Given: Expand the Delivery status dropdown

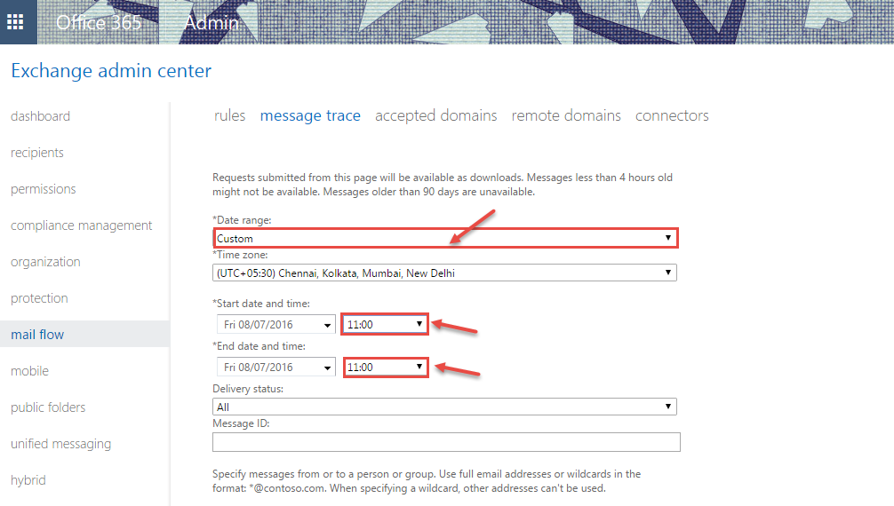Looking at the screenshot, I should (445, 407).
